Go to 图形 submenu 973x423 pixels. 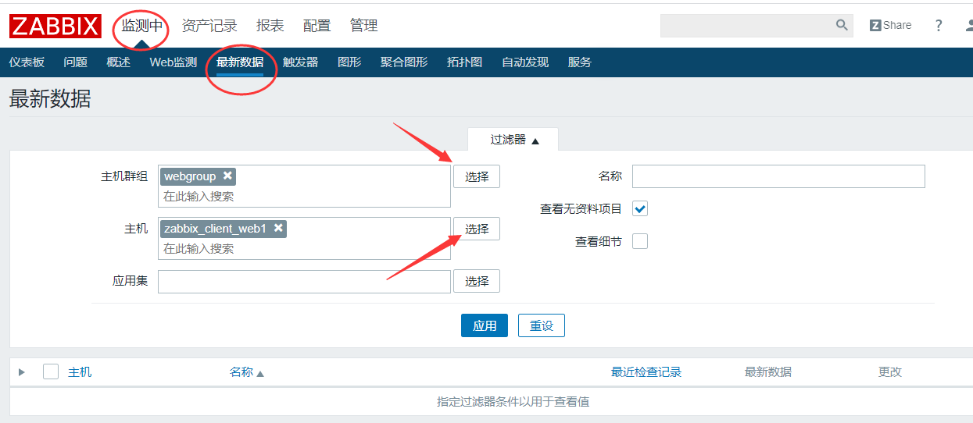point(349,62)
